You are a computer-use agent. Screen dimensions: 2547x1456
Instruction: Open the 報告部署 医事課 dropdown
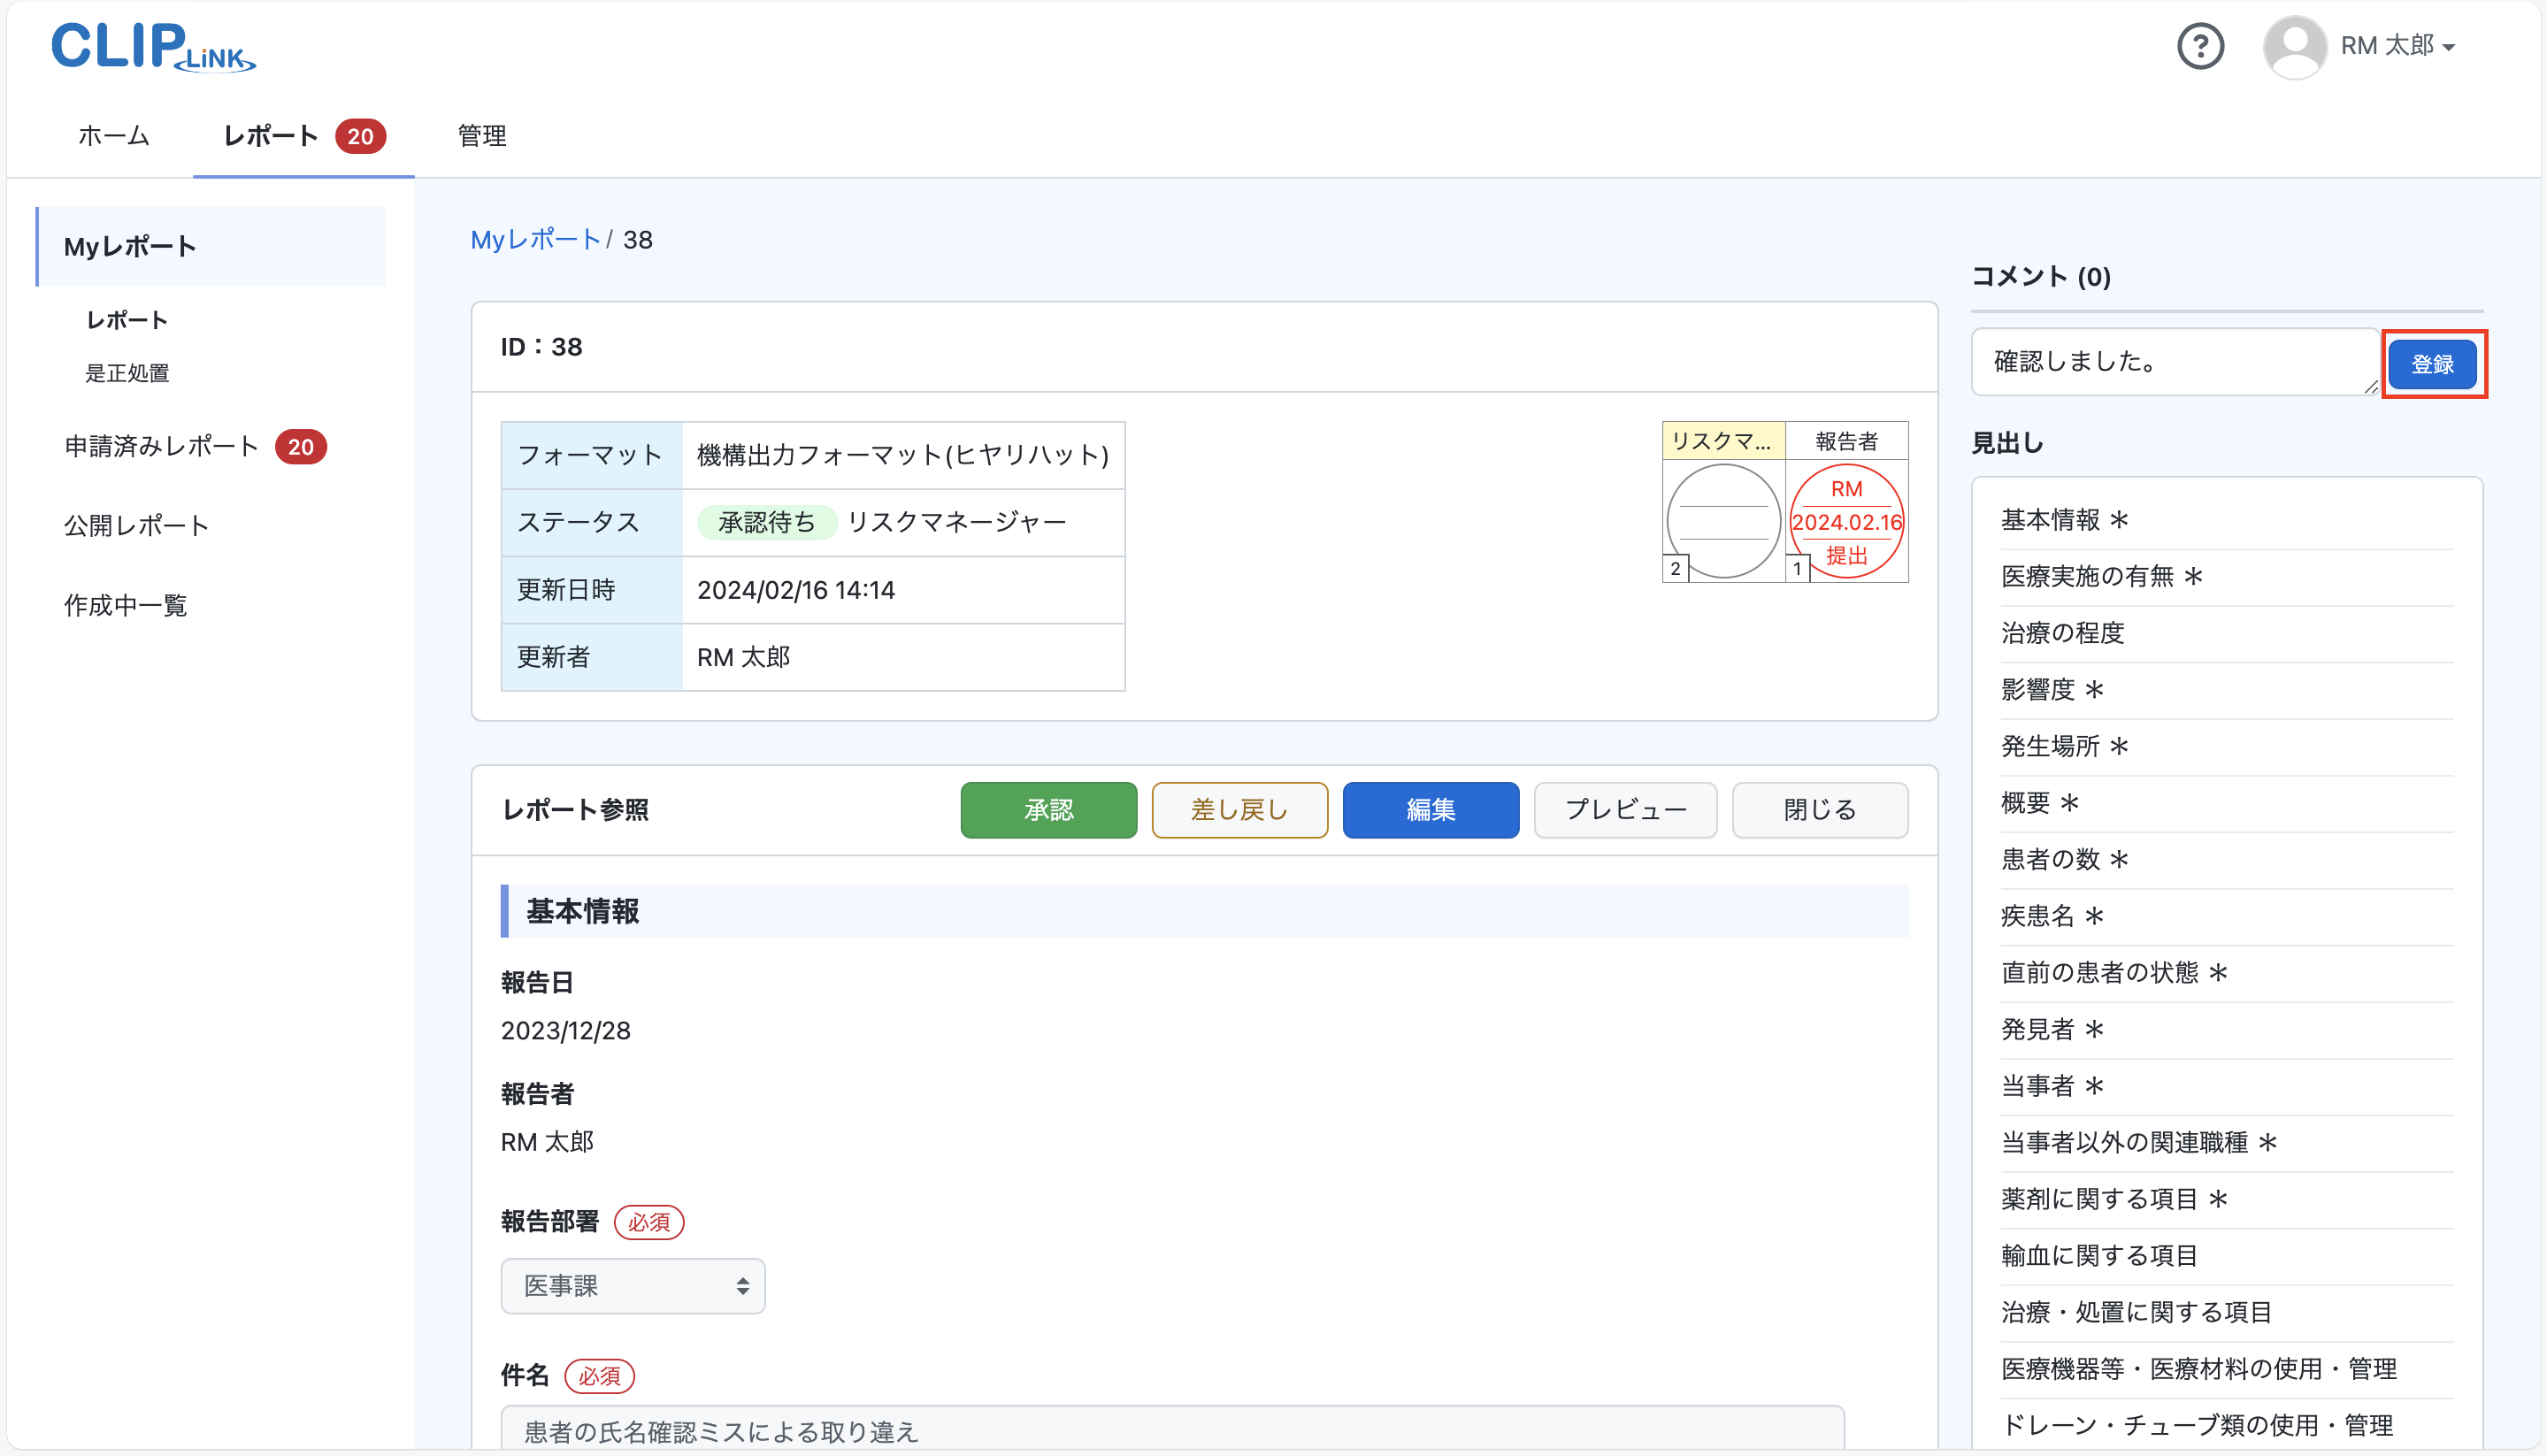[632, 1286]
